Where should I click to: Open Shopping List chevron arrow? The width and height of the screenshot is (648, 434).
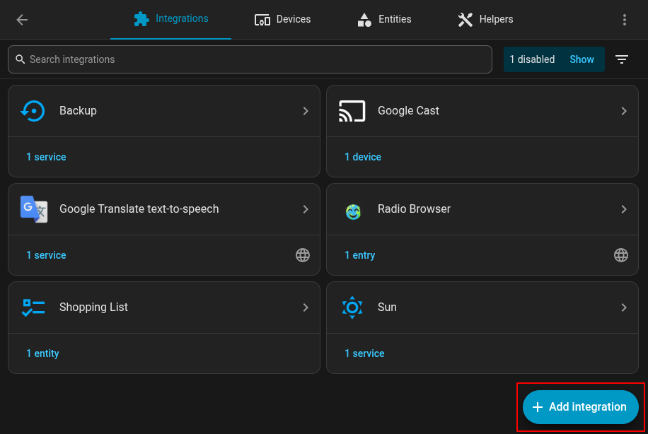(306, 307)
